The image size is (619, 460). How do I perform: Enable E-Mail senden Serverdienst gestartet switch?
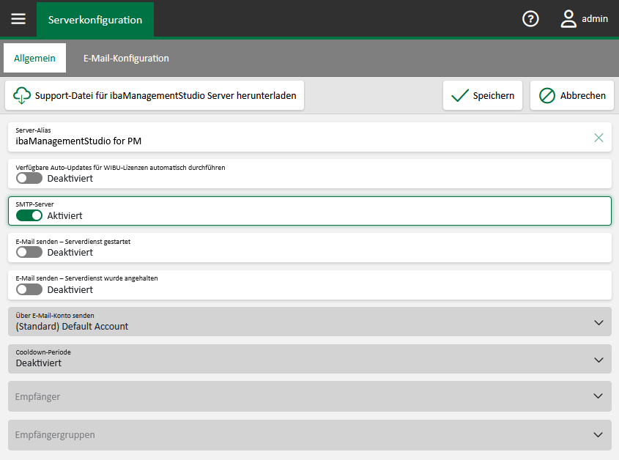click(29, 252)
